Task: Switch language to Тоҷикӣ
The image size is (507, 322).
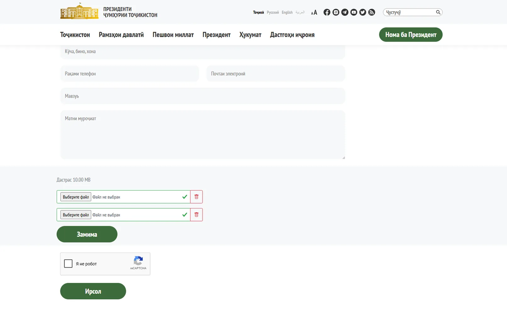Action: 259,12
